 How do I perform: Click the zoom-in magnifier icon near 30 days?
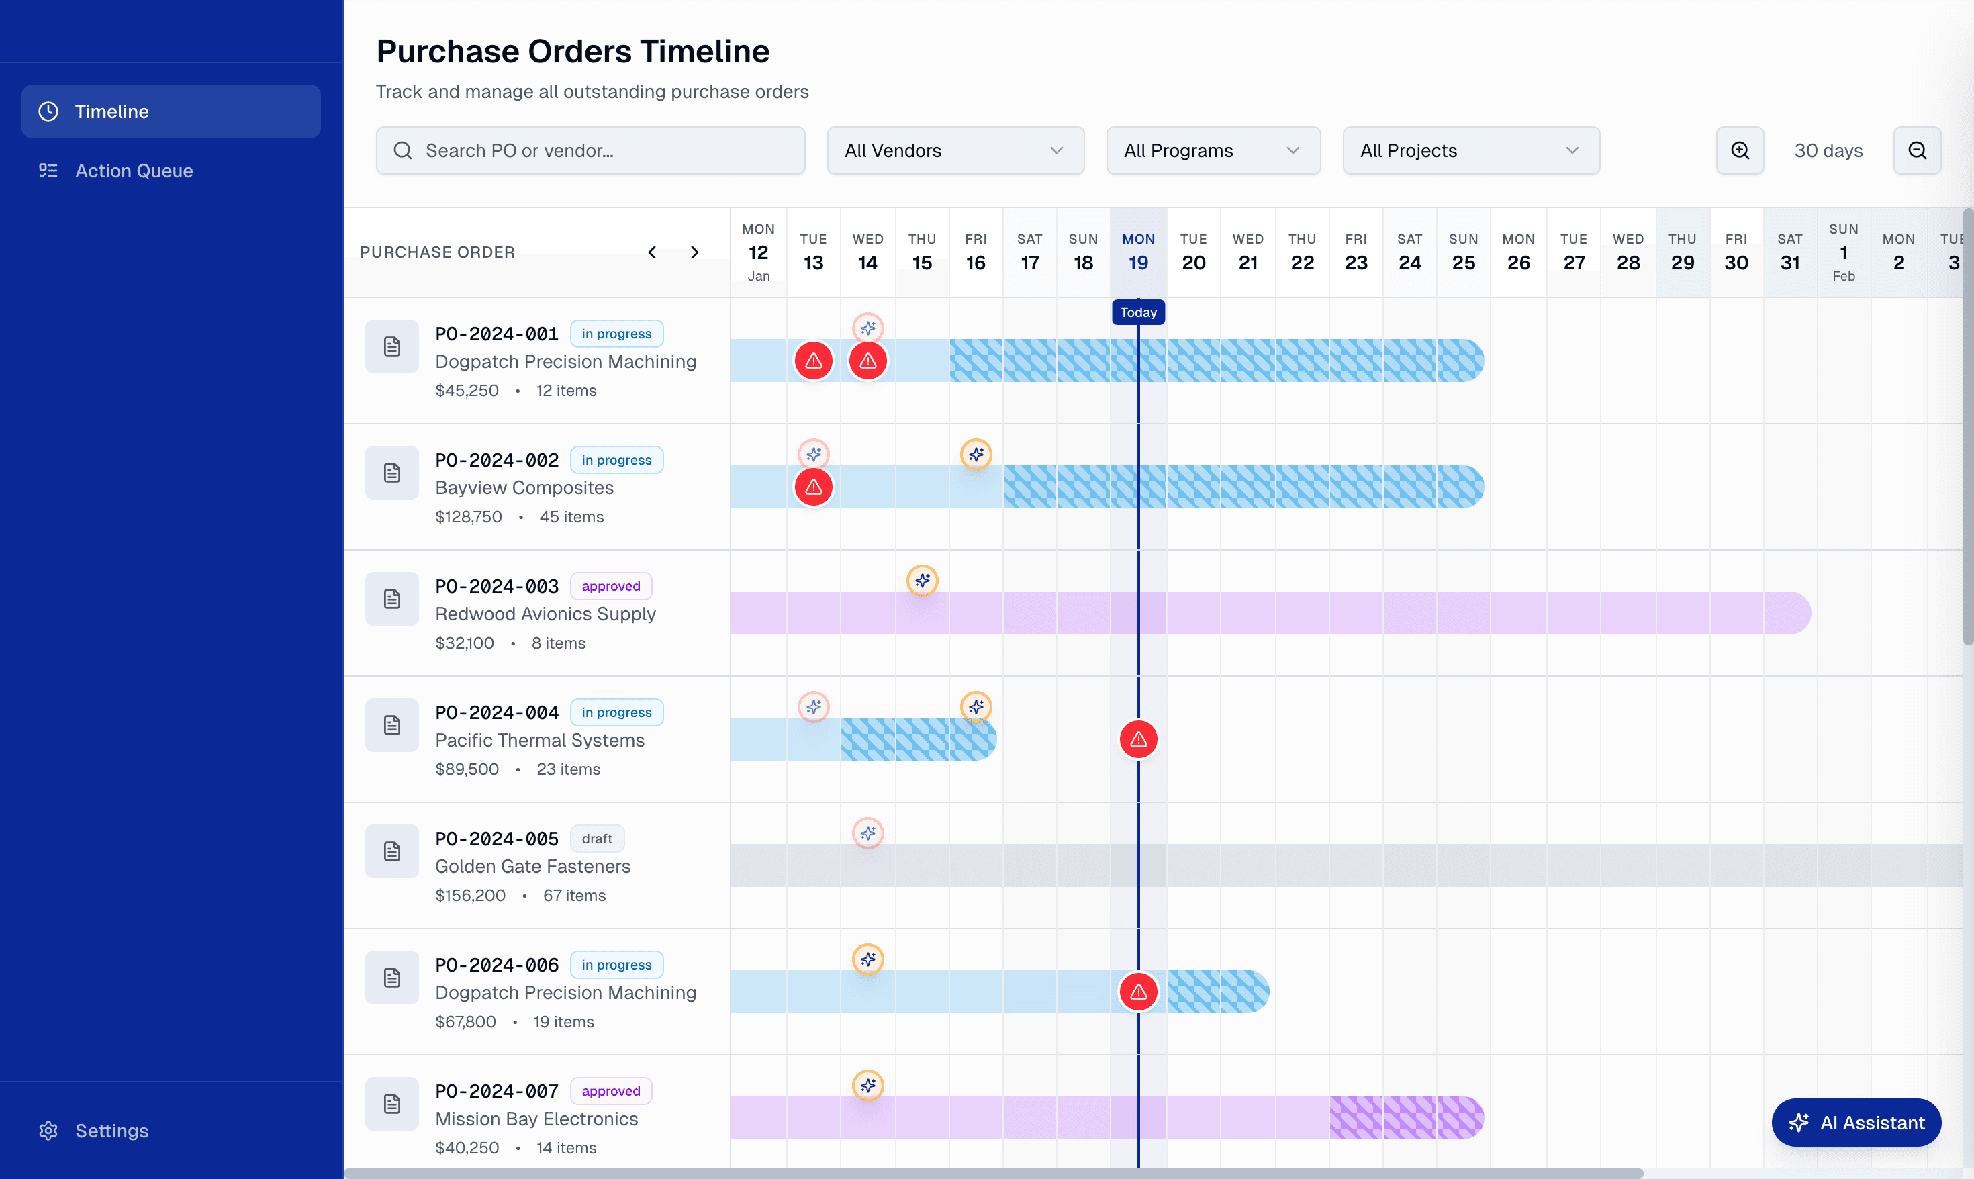point(1740,150)
